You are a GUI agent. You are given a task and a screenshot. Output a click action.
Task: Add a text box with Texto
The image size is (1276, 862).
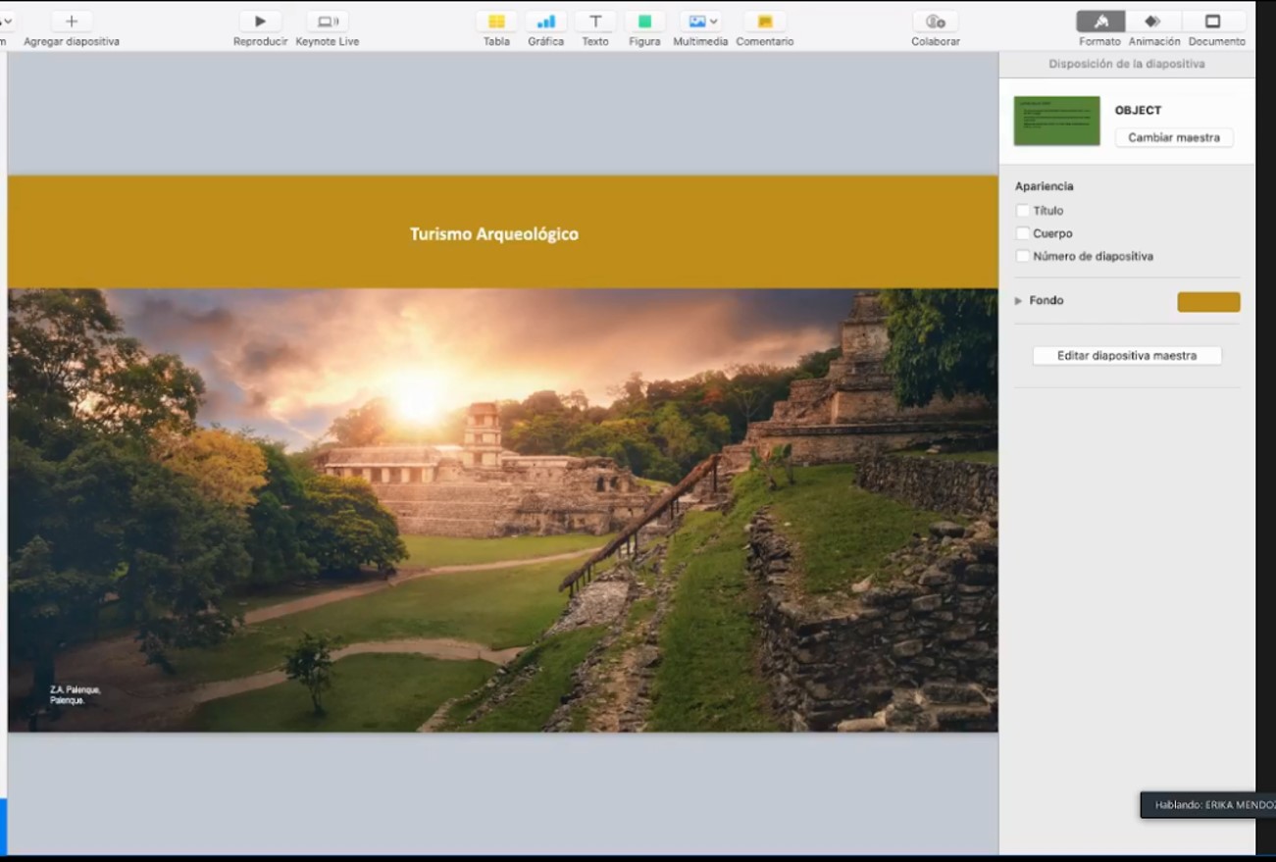pos(594,22)
